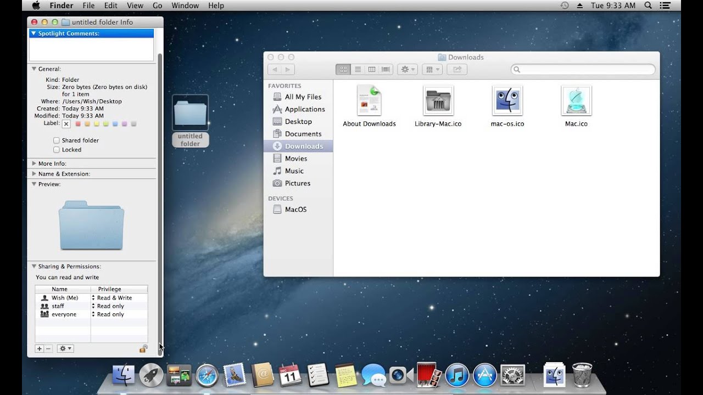
Task: Select Documents in the Finder sidebar
Action: tap(303, 133)
